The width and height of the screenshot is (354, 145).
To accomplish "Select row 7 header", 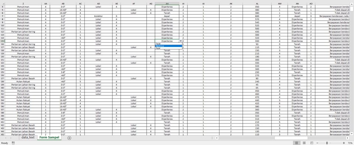I will click(2, 16).
